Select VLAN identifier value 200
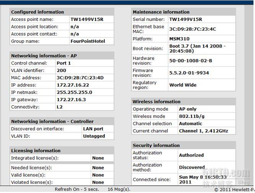 tap(61, 70)
